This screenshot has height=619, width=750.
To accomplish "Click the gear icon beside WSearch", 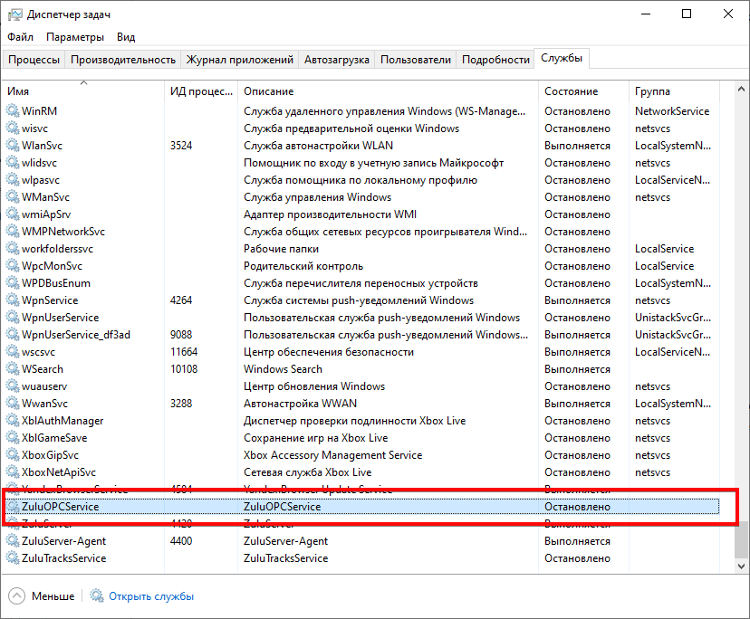I will (x=13, y=369).
